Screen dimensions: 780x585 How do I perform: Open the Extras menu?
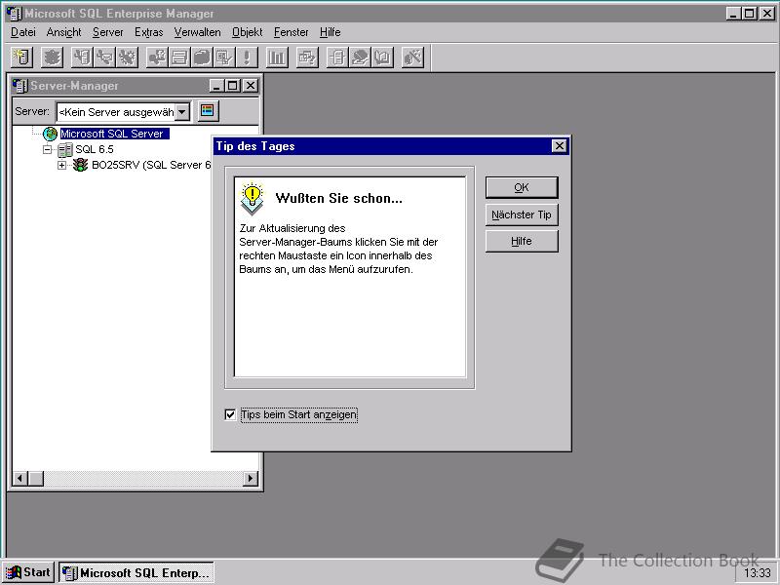(x=149, y=32)
